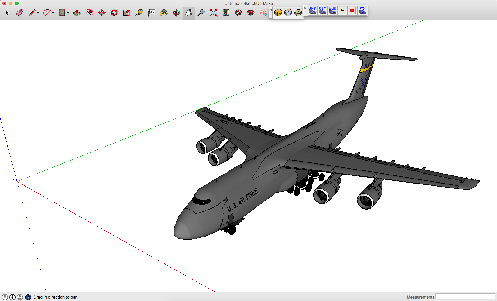Open the 3D Warehouse icon
Viewport: 497px width, 301px height.
tap(238, 13)
